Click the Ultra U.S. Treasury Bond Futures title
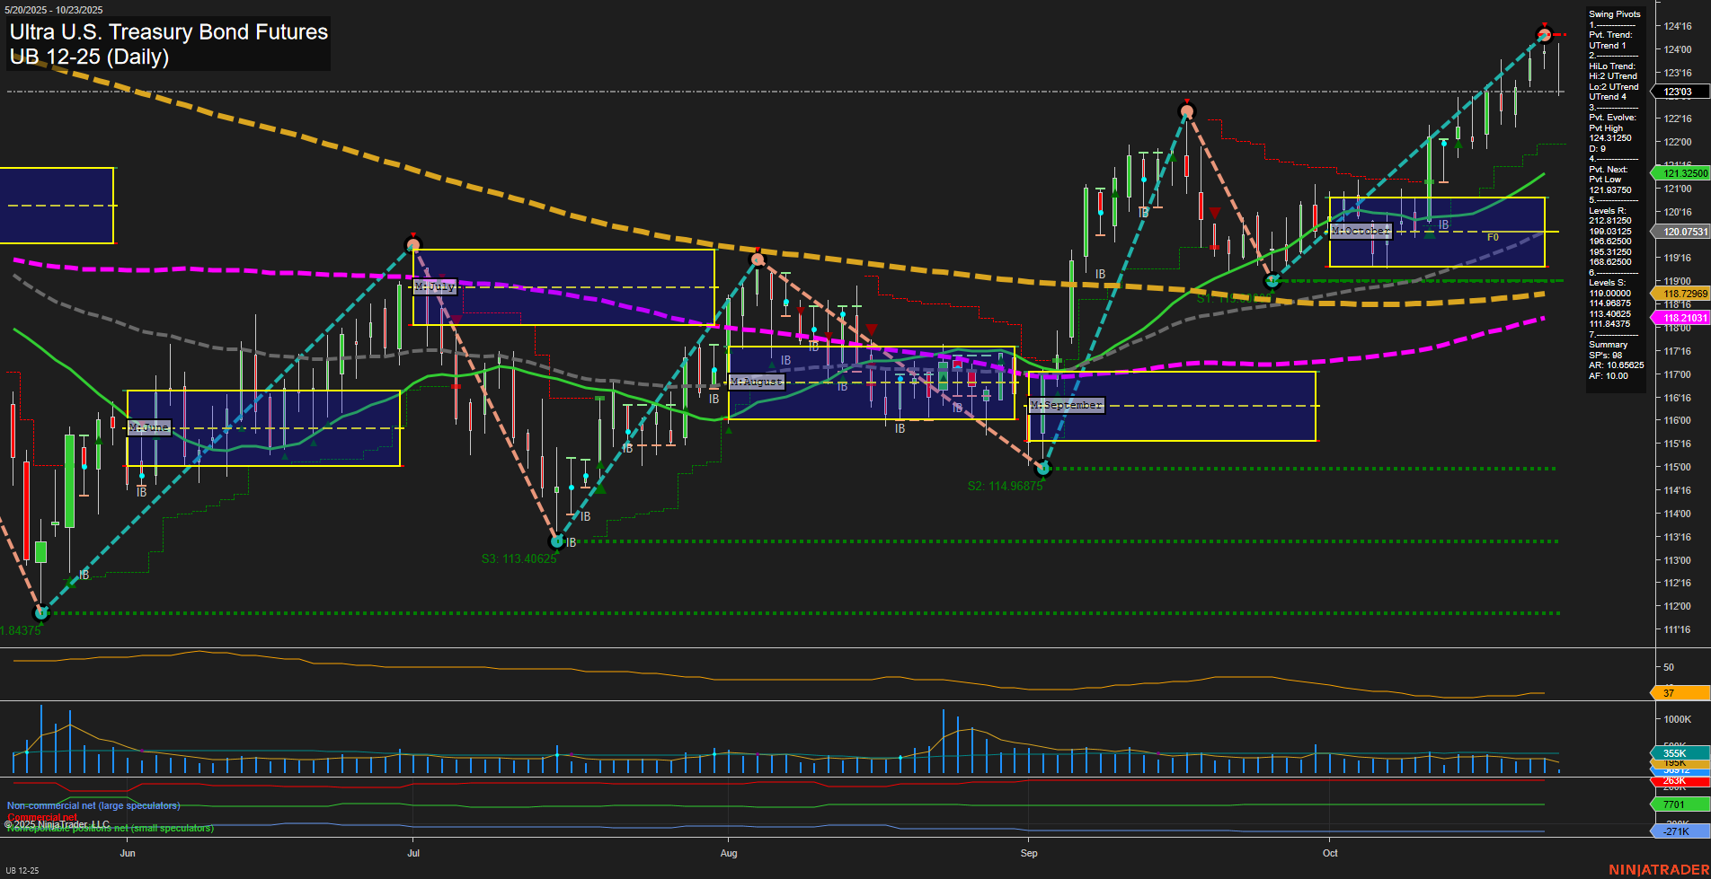 (169, 32)
